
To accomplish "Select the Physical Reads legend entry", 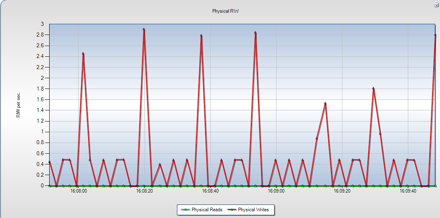I will pyautogui.click(x=202, y=210).
